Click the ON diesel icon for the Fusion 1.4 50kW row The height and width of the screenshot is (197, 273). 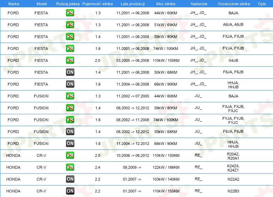tap(70, 132)
